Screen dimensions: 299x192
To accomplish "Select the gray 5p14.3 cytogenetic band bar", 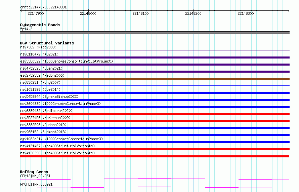I will 155,33.
